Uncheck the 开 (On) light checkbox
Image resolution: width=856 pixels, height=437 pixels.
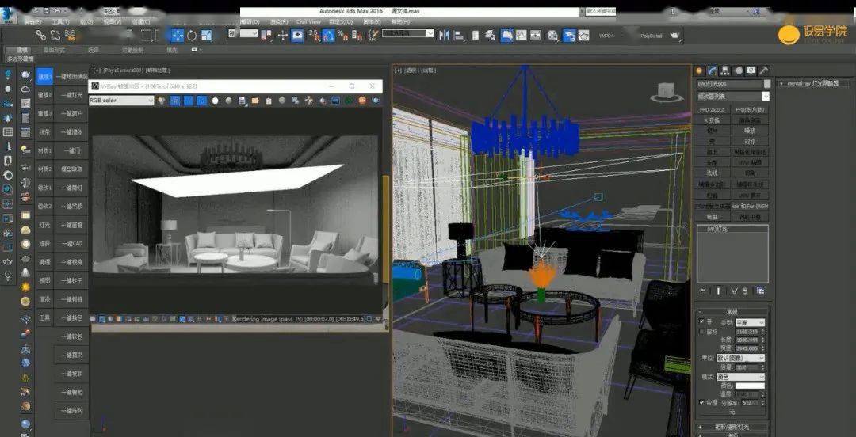pos(702,322)
